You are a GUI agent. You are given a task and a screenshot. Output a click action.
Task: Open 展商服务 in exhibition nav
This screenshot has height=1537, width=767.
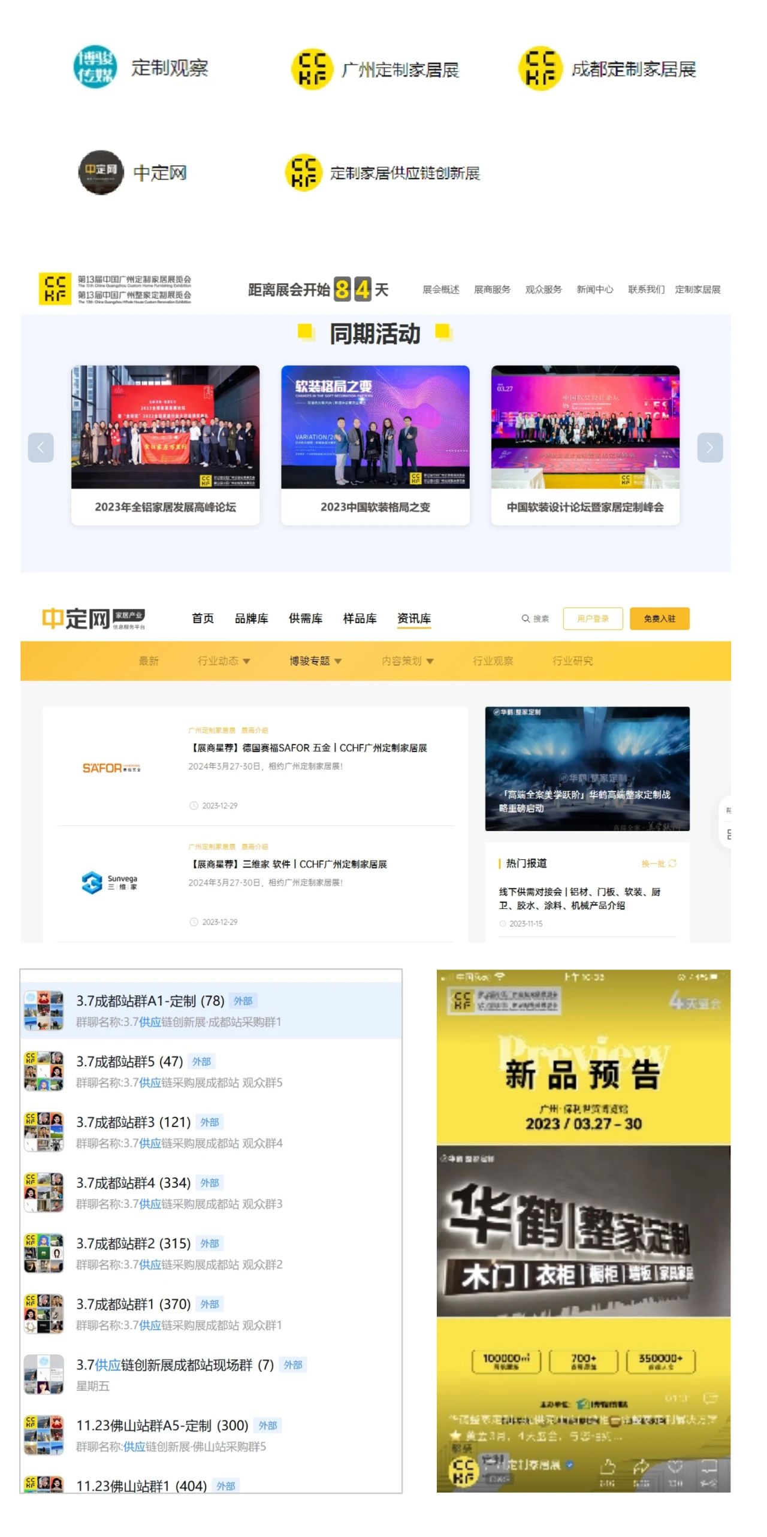click(492, 289)
